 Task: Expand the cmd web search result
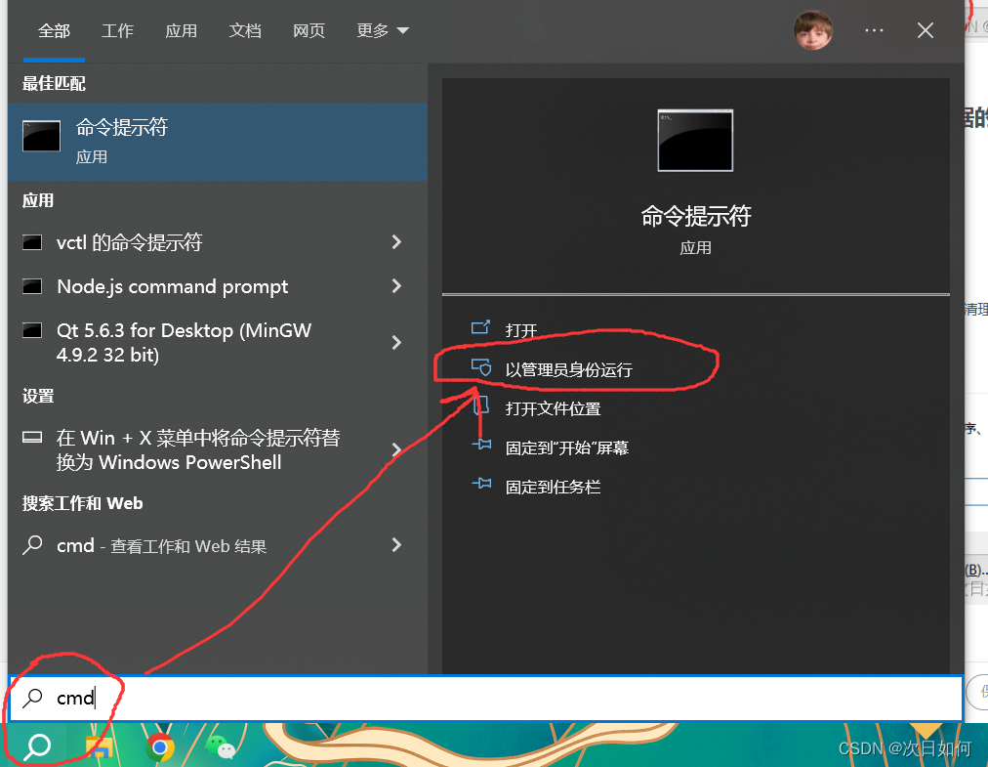tap(396, 545)
